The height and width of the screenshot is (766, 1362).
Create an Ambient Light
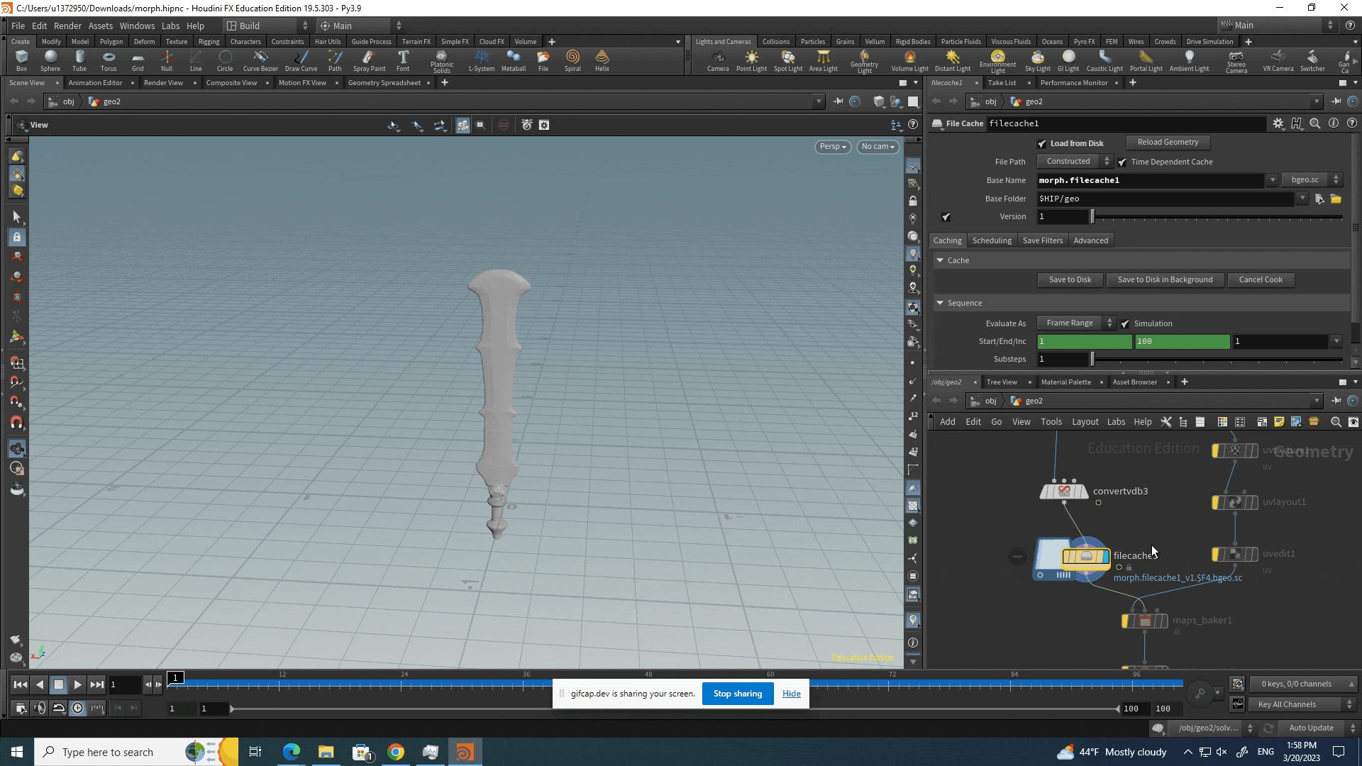point(1190,60)
